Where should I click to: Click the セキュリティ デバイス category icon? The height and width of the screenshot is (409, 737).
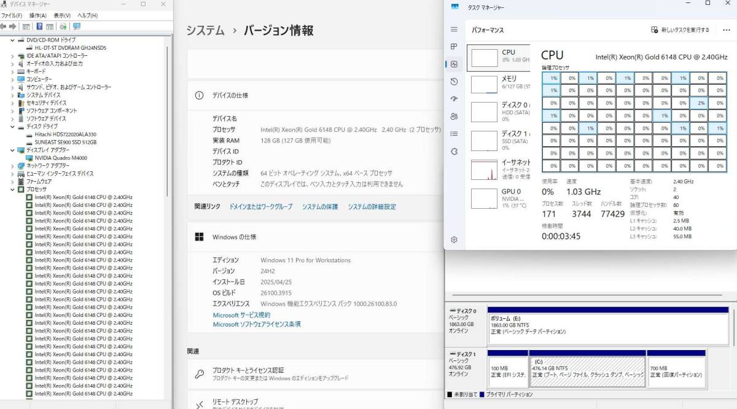coord(21,103)
